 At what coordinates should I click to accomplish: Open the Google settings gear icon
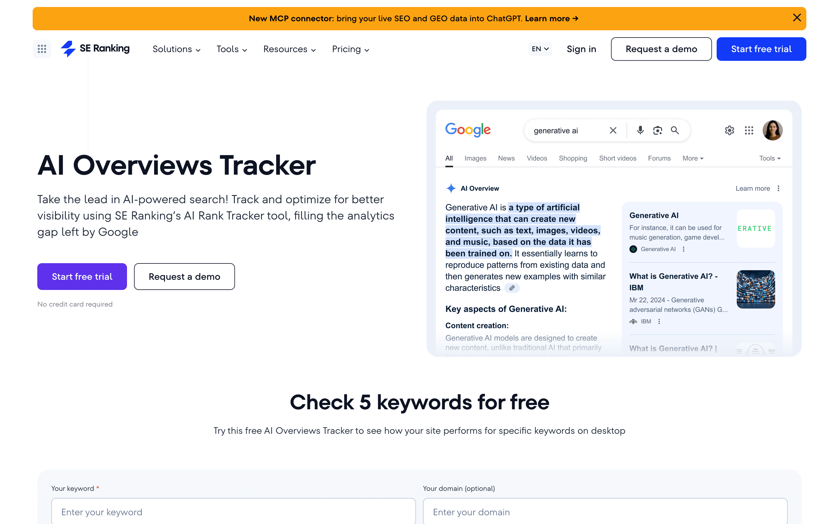tap(729, 130)
